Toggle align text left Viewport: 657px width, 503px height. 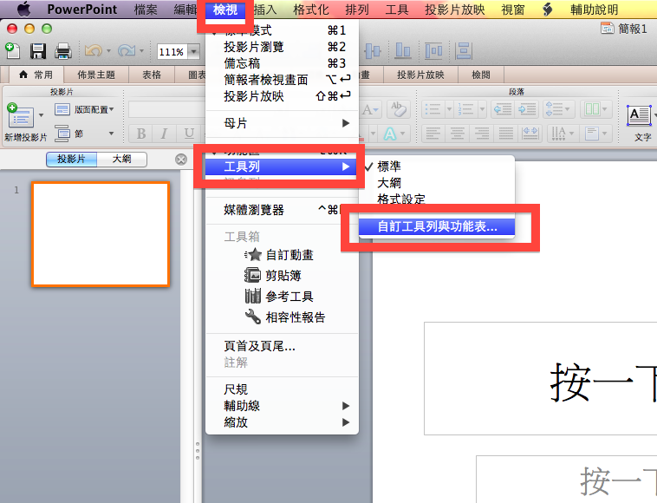pyautogui.click(x=433, y=134)
